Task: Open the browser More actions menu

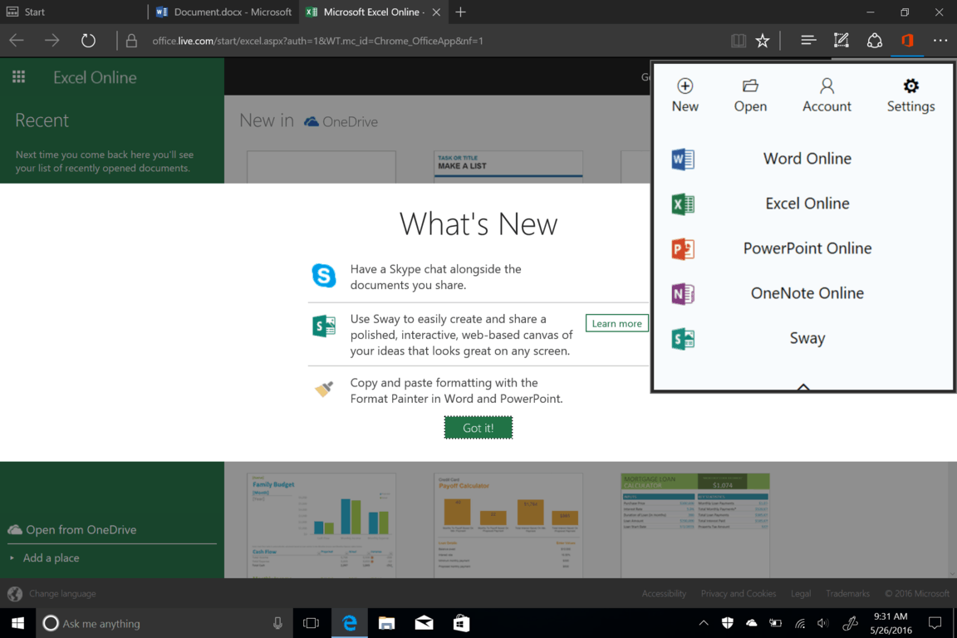Action: point(940,41)
